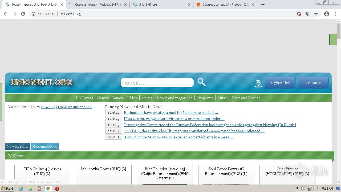Click the entrance button
341x192 pixels.
pos(313,83)
